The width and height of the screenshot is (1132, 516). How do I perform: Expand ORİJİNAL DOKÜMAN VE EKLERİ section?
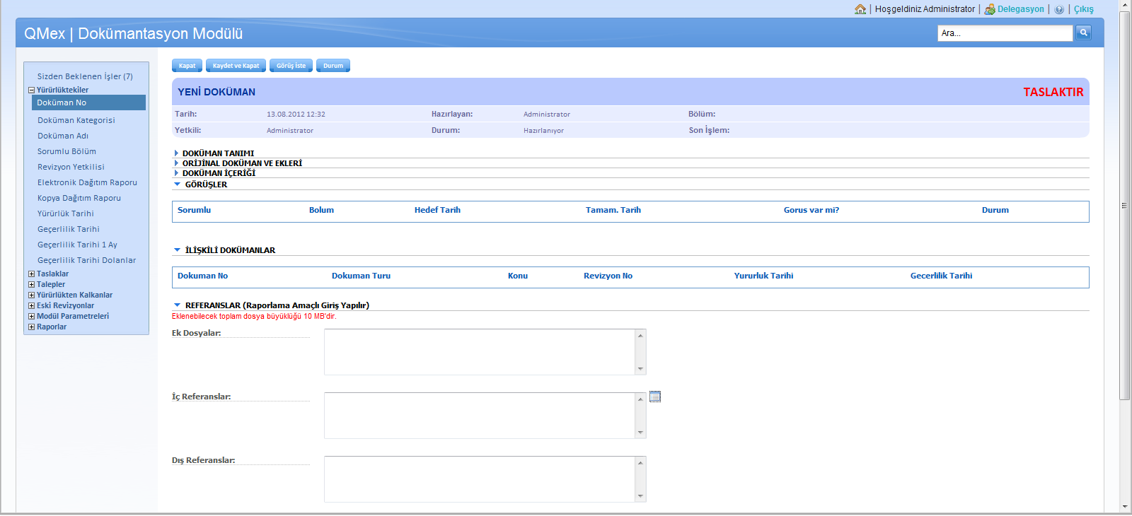(176, 163)
